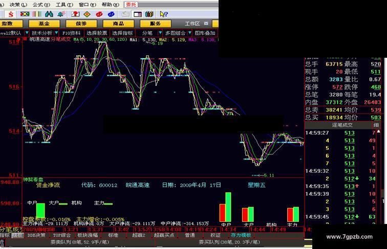Expand the 技术分析 dropdown arrow
This screenshot has width=387, height=249.
56,33
